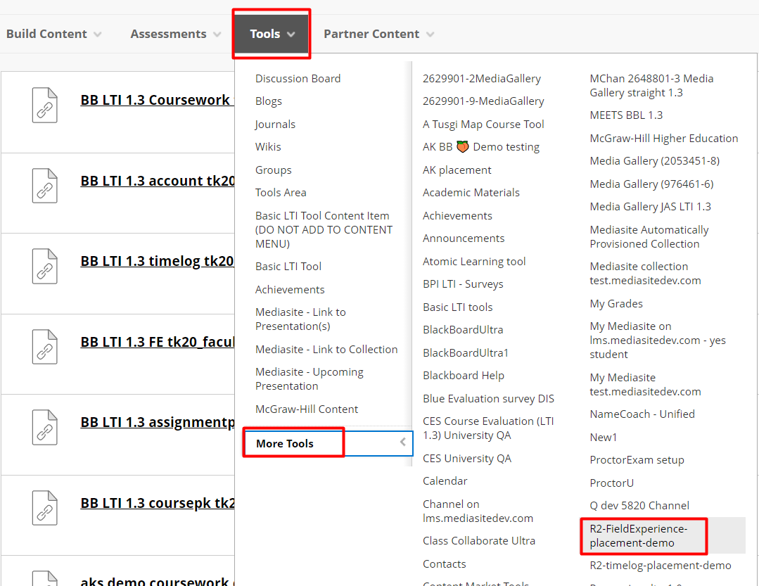Screen dimensions: 759x586
Task: Click link icon beside BB LTI 1.3 Coursework
Action: click(44, 106)
